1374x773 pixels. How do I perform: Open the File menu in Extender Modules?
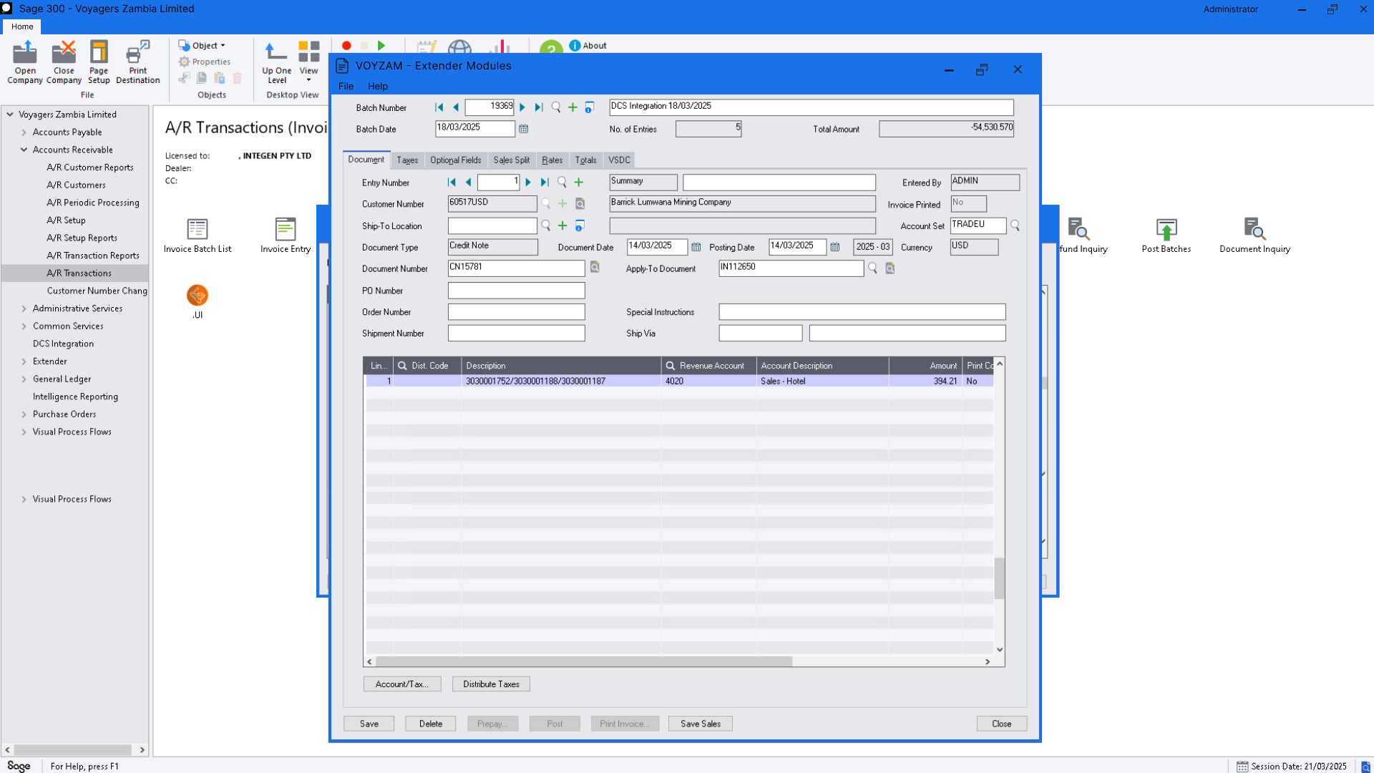pyautogui.click(x=346, y=86)
